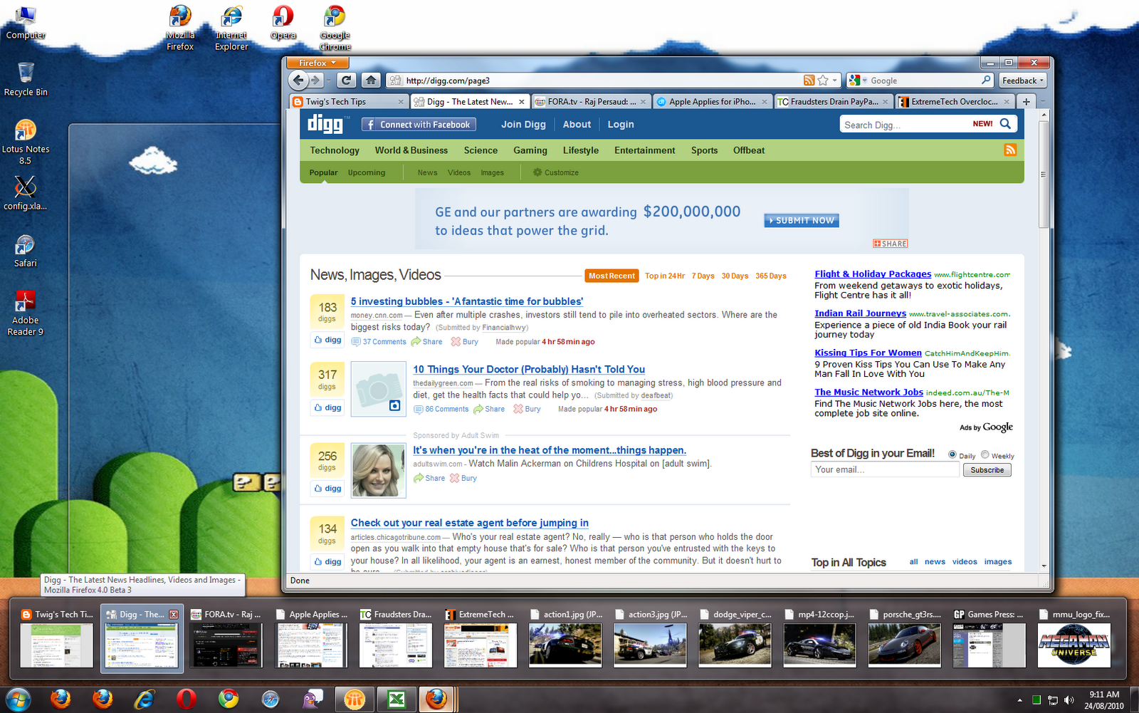Open the Computer desktop icon
The height and width of the screenshot is (713, 1139).
(26, 24)
